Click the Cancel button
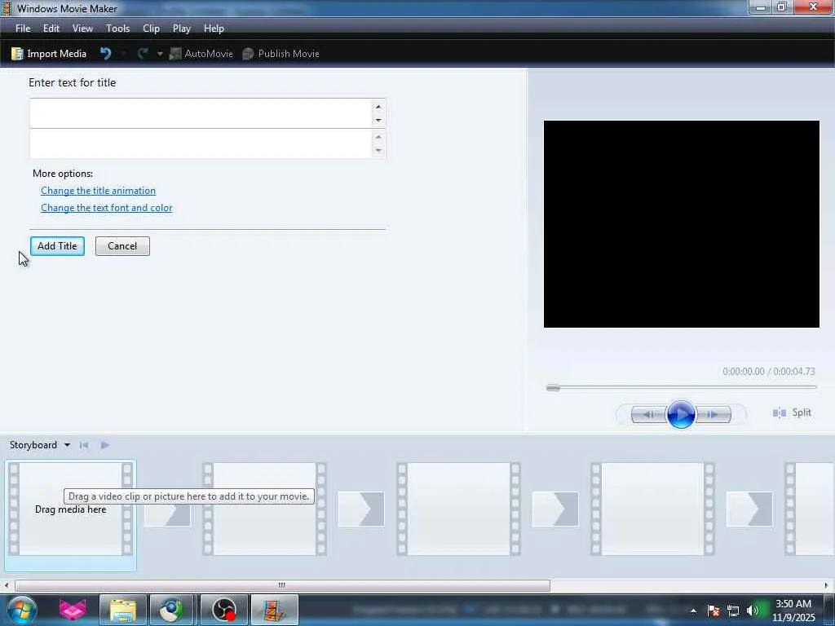The width and height of the screenshot is (835, 626). click(x=122, y=246)
